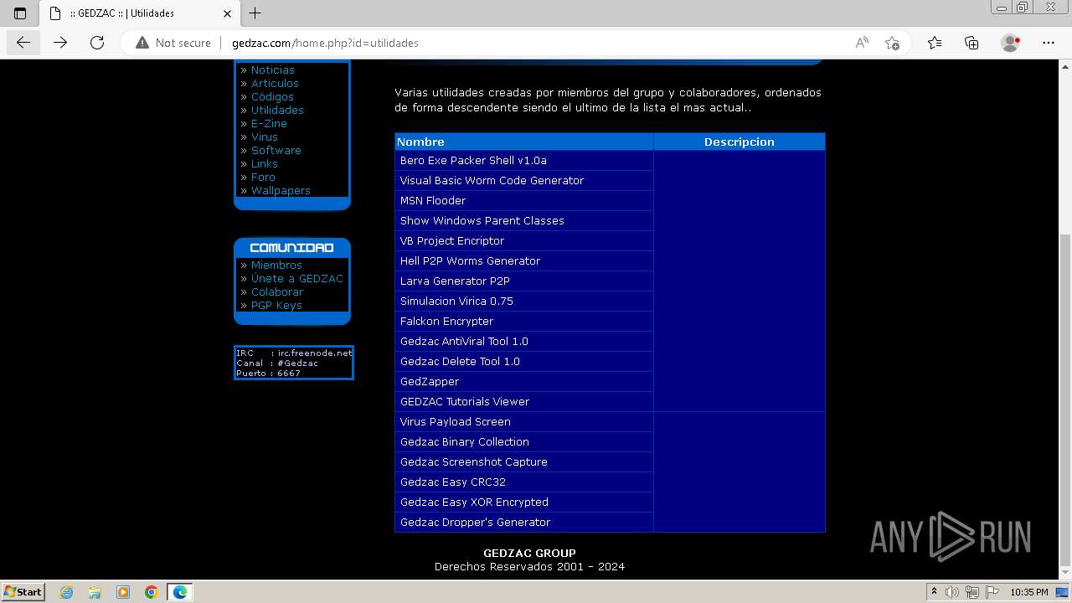Reload the GEDZAC page
The width and height of the screenshot is (1072, 603).
97,43
